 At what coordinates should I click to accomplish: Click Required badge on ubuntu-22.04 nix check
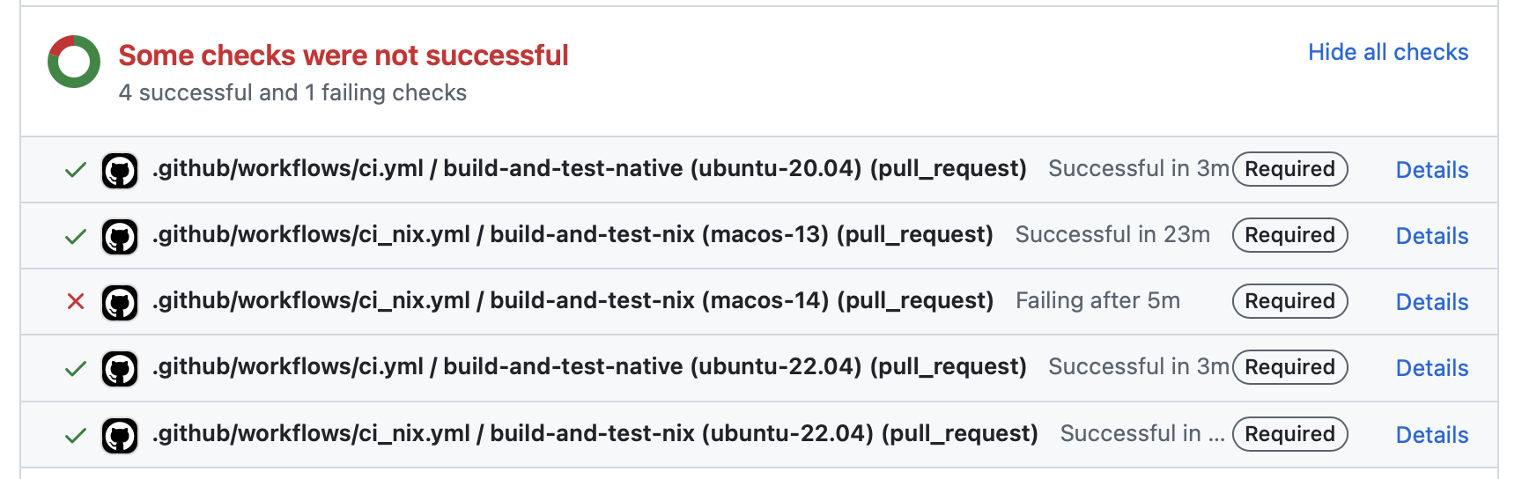coord(1290,434)
